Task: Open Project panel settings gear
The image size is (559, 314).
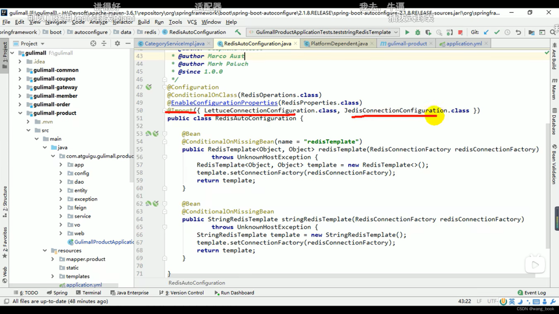Action: [x=117, y=44]
